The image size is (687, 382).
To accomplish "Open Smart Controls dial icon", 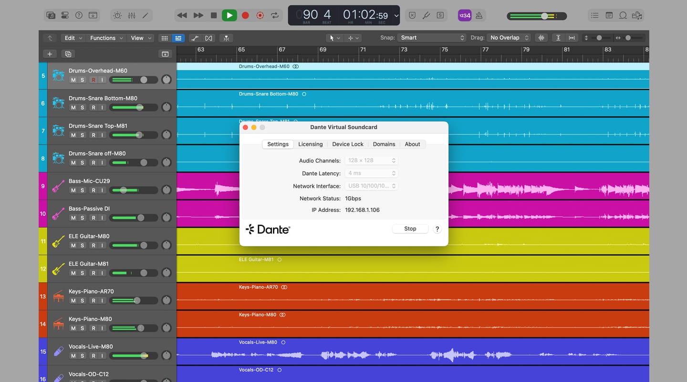I will (117, 15).
